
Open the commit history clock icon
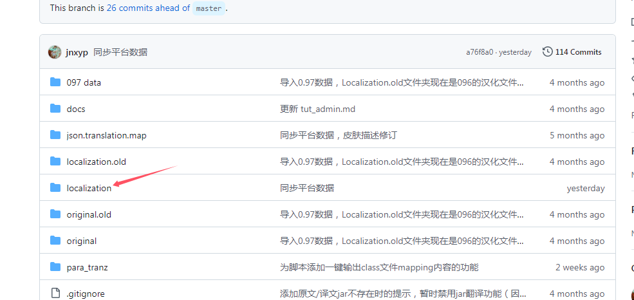point(547,52)
